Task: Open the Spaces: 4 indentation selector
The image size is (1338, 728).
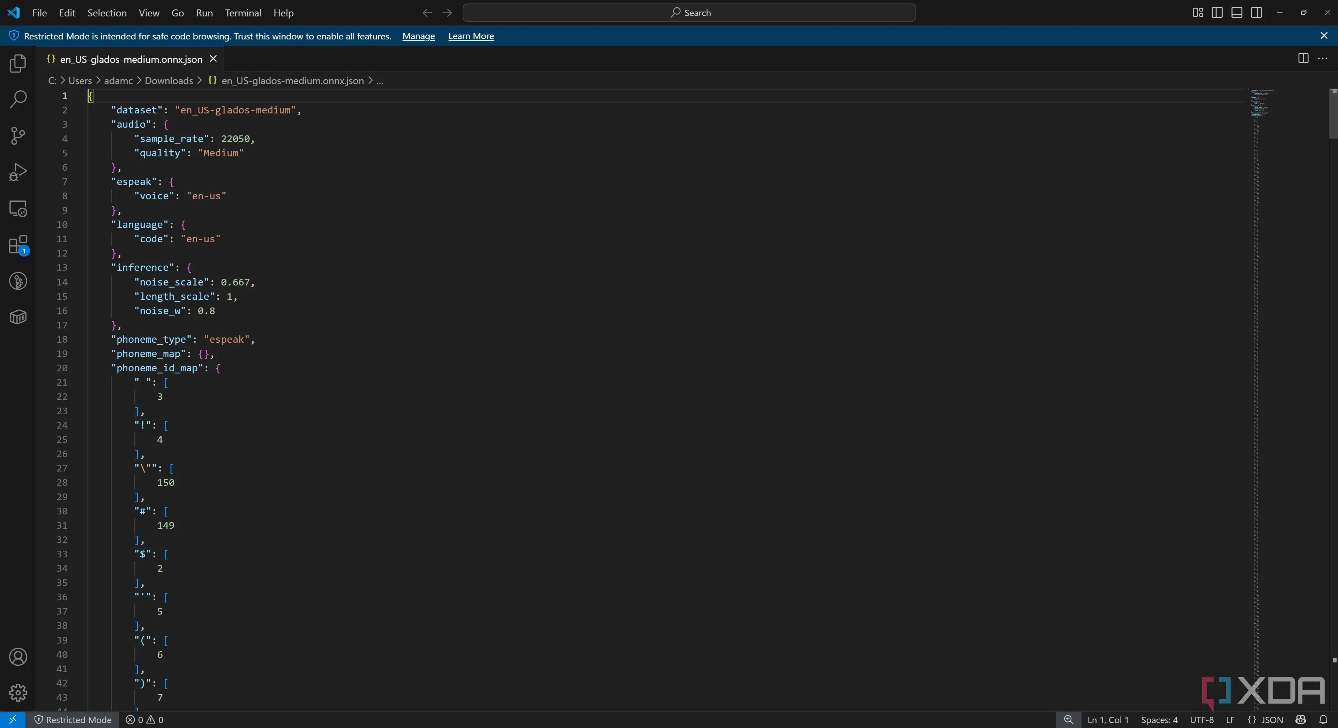Action: [x=1159, y=720]
